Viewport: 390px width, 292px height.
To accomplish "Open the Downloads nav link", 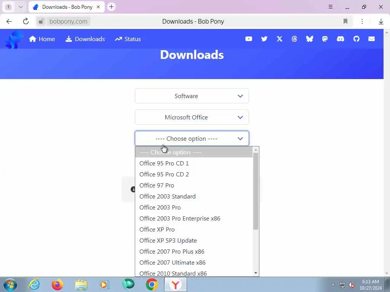I will (x=85, y=39).
